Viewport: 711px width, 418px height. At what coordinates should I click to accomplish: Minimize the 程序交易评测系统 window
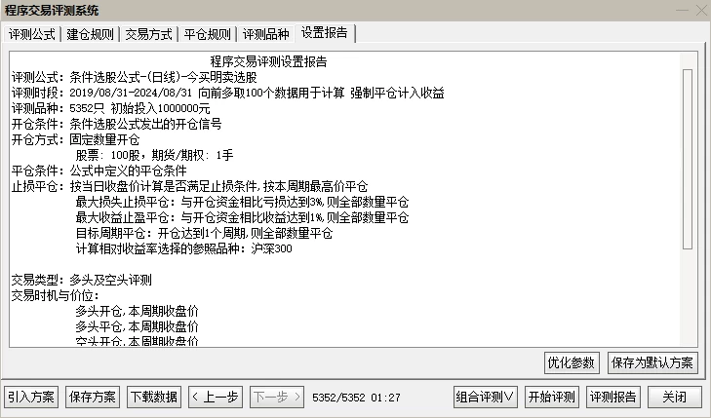coord(682,11)
